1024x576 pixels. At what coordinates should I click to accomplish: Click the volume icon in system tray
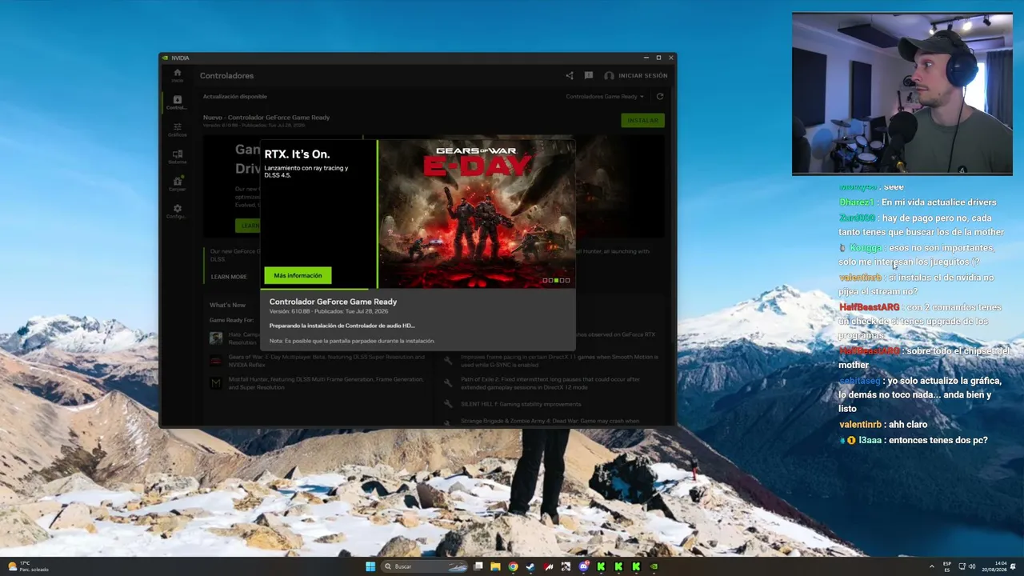(973, 566)
